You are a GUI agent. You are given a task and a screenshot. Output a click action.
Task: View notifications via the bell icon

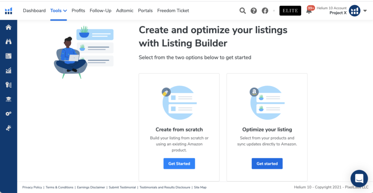point(309,11)
